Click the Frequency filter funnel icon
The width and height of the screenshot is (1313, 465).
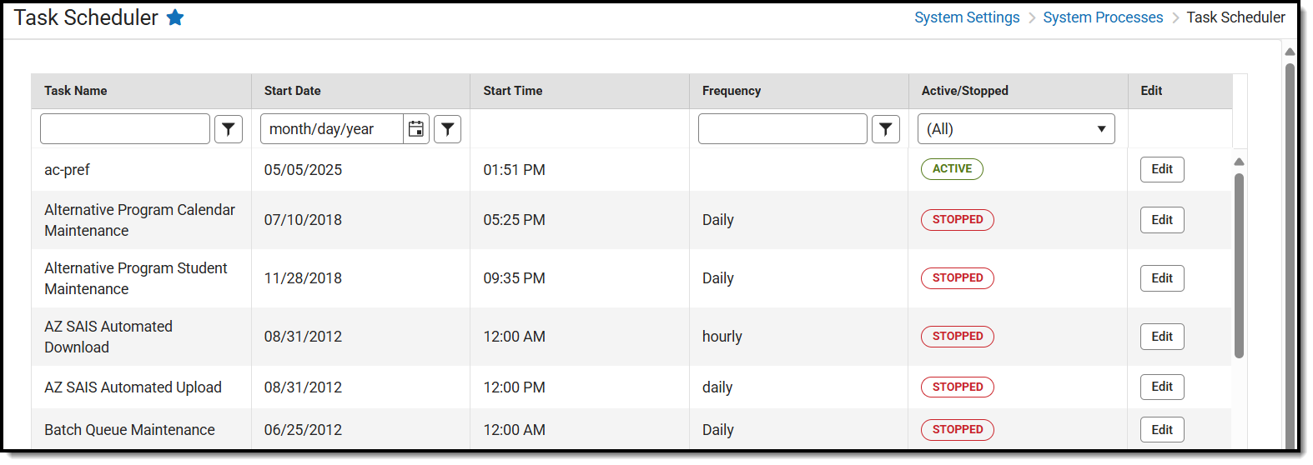tap(886, 129)
